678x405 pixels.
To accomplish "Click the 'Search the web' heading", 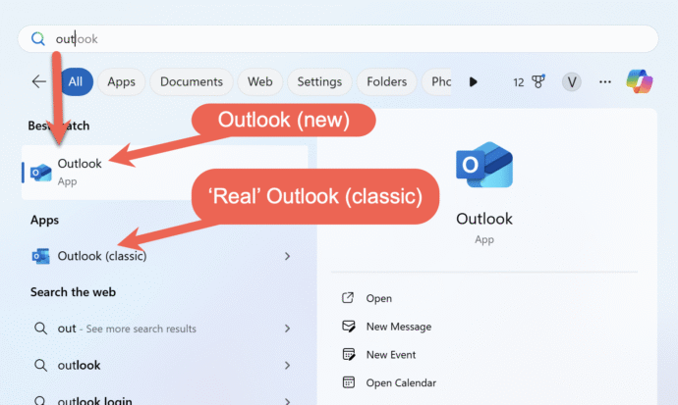I will (x=73, y=292).
